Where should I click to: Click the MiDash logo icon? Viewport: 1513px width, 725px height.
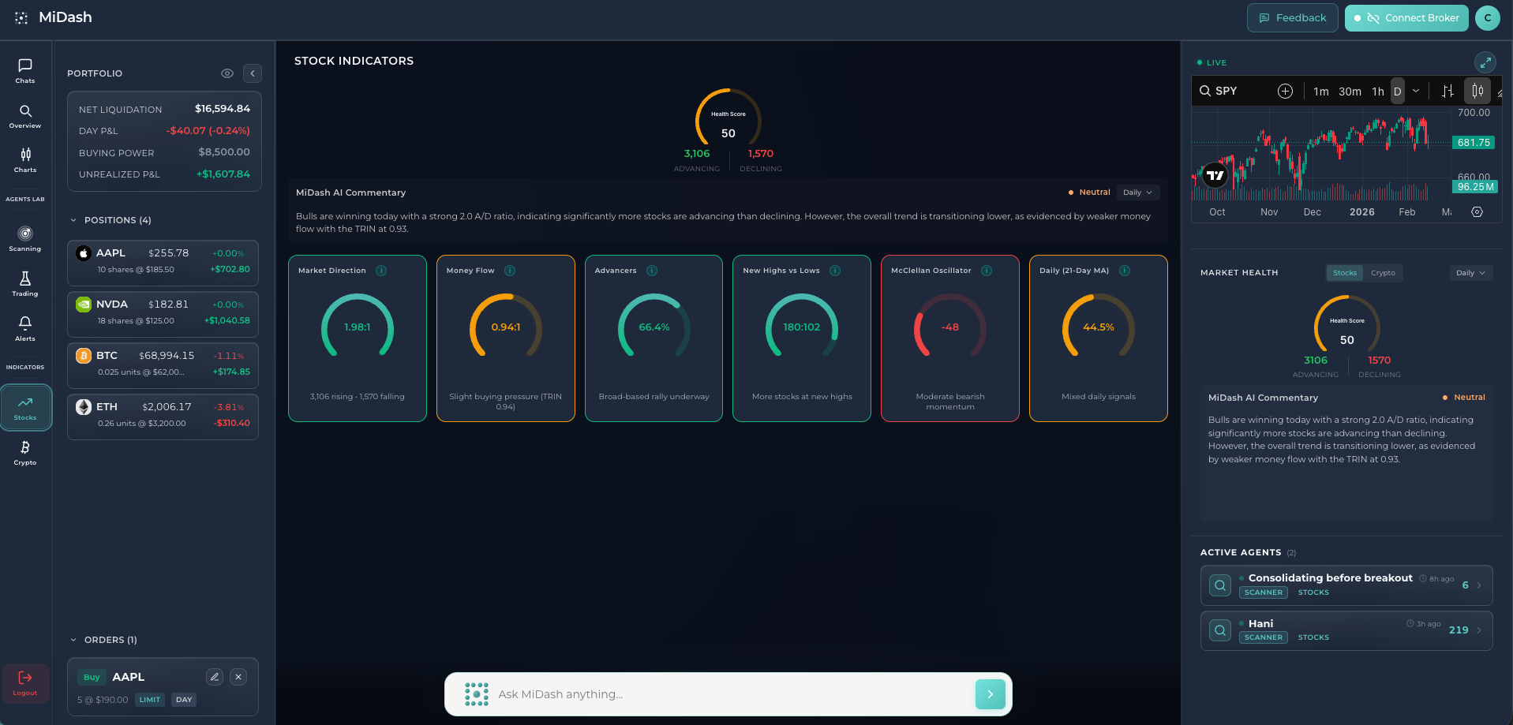21,17
